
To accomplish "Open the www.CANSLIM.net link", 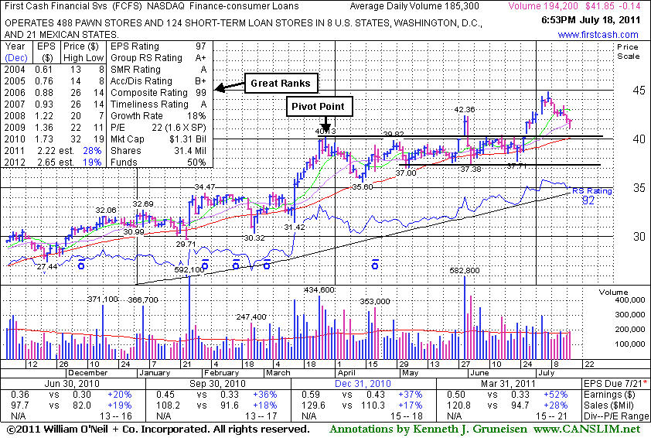I will pyautogui.click(x=587, y=429).
